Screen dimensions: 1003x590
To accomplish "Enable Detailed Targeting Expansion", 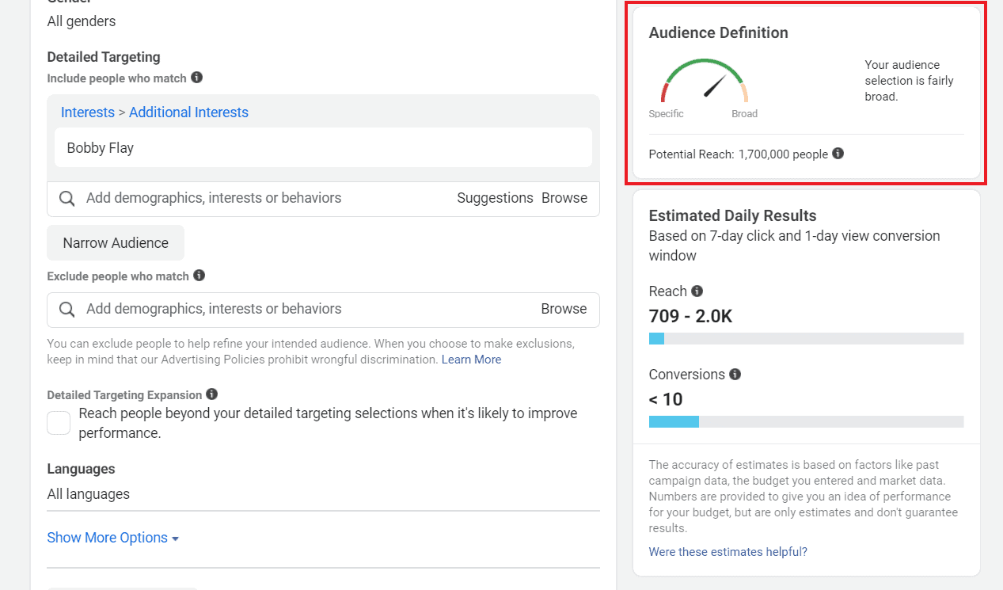I will (59, 422).
